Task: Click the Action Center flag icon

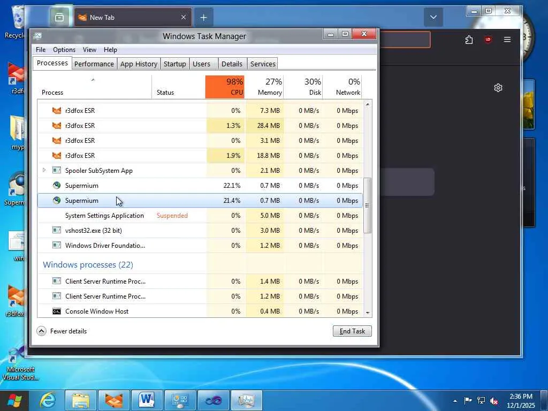Action: point(468,400)
